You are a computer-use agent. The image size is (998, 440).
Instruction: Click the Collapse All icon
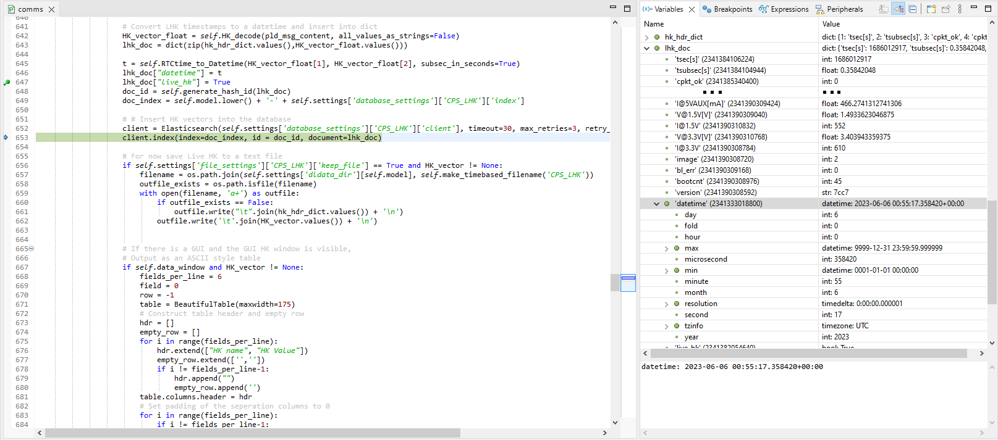pyautogui.click(x=913, y=9)
